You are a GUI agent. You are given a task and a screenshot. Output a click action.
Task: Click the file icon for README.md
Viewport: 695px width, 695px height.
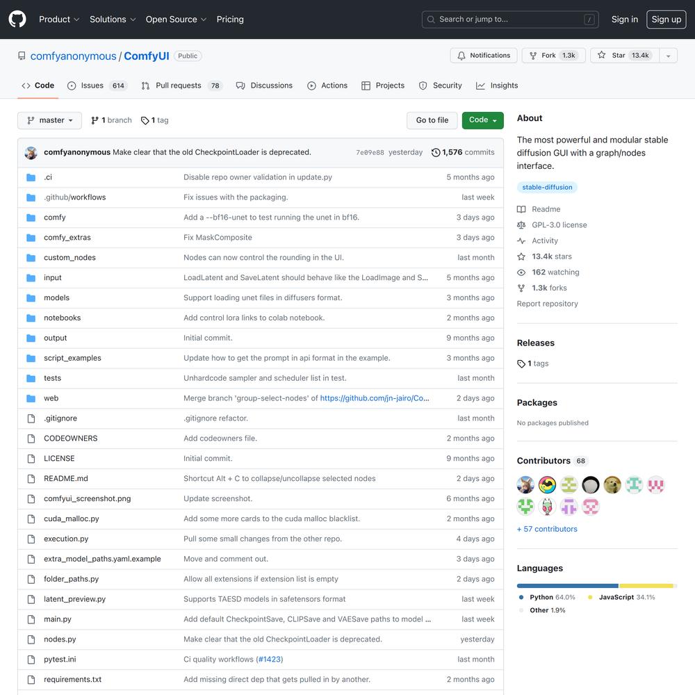[31, 479]
